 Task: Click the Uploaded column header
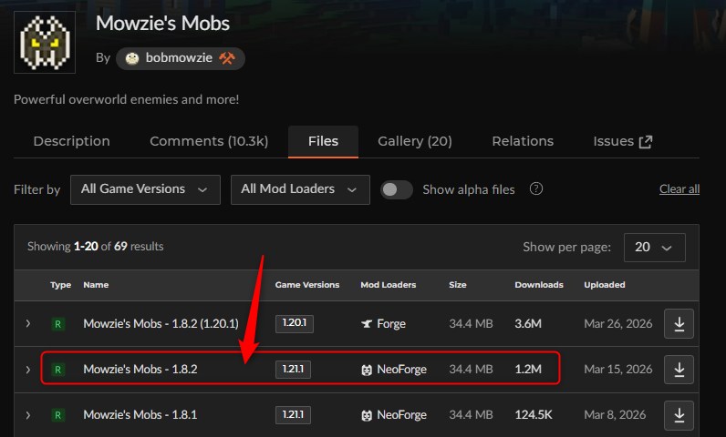tap(604, 285)
